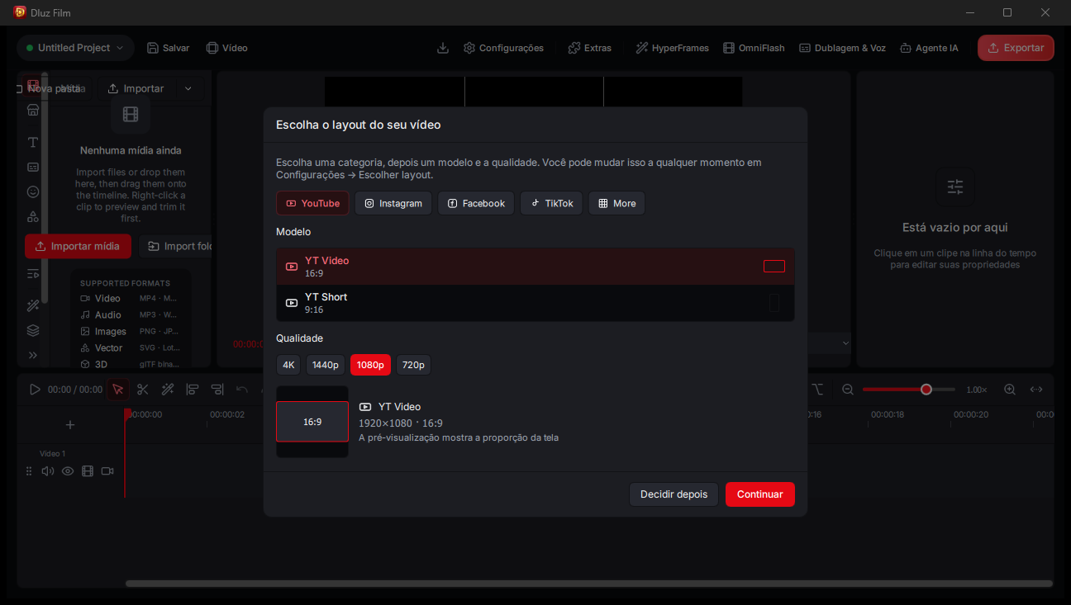This screenshot has width=1071, height=605.
Task: Toggle Video 1 track visibility eye
Action: (68, 471)
